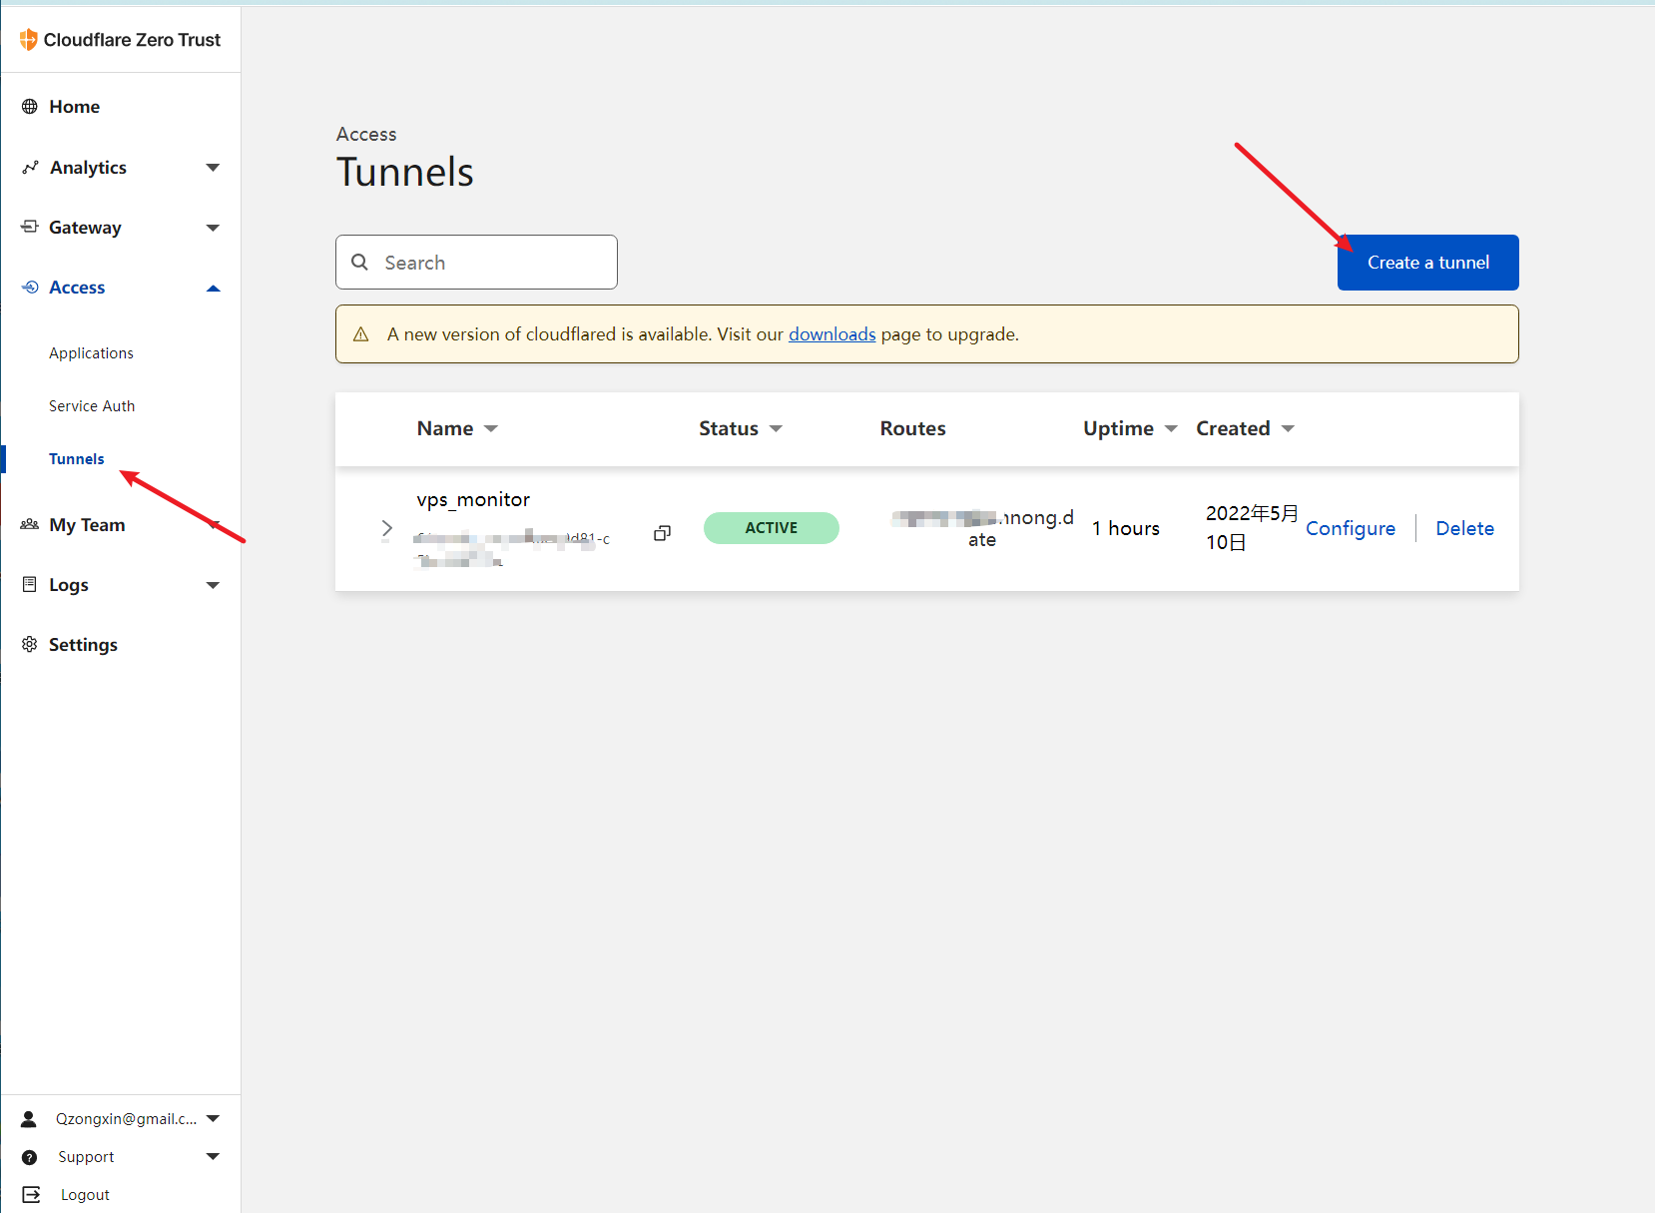
Task: Open the Support dropdown arrow
Action: coord(213,1157)
